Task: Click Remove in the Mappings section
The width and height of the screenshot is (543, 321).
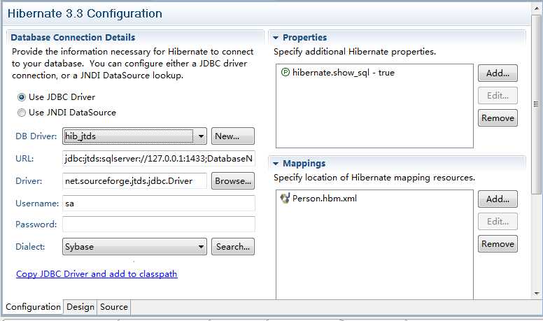Action: (498, 244)
